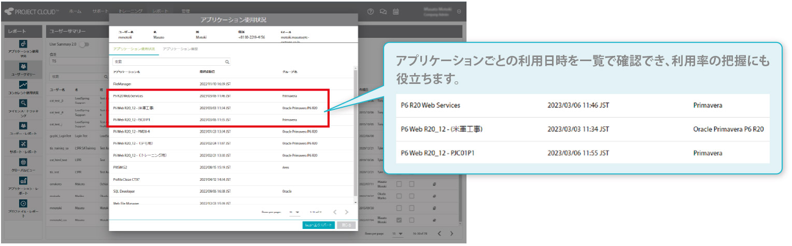Image resolution: width=792 pixels, height=246 pixels.
Task: Click the search magnifier in the background user list
Action: (x=105, y=77)
